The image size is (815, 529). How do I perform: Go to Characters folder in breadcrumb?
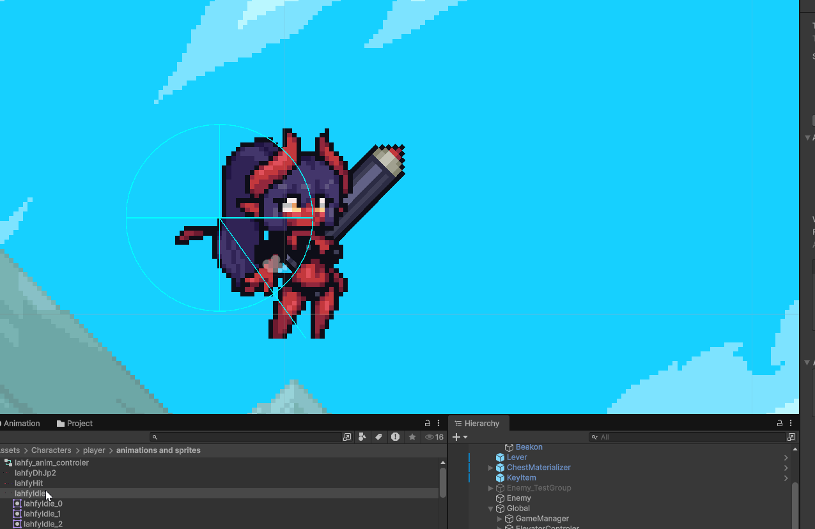click(x=51, y=450)
